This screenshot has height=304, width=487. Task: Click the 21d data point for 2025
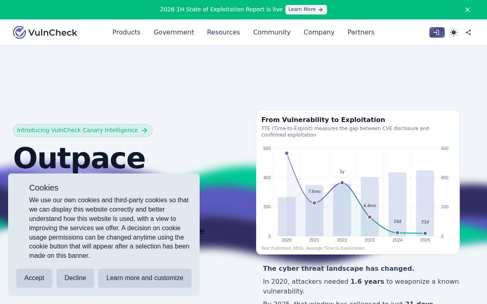tap(425, 233)
